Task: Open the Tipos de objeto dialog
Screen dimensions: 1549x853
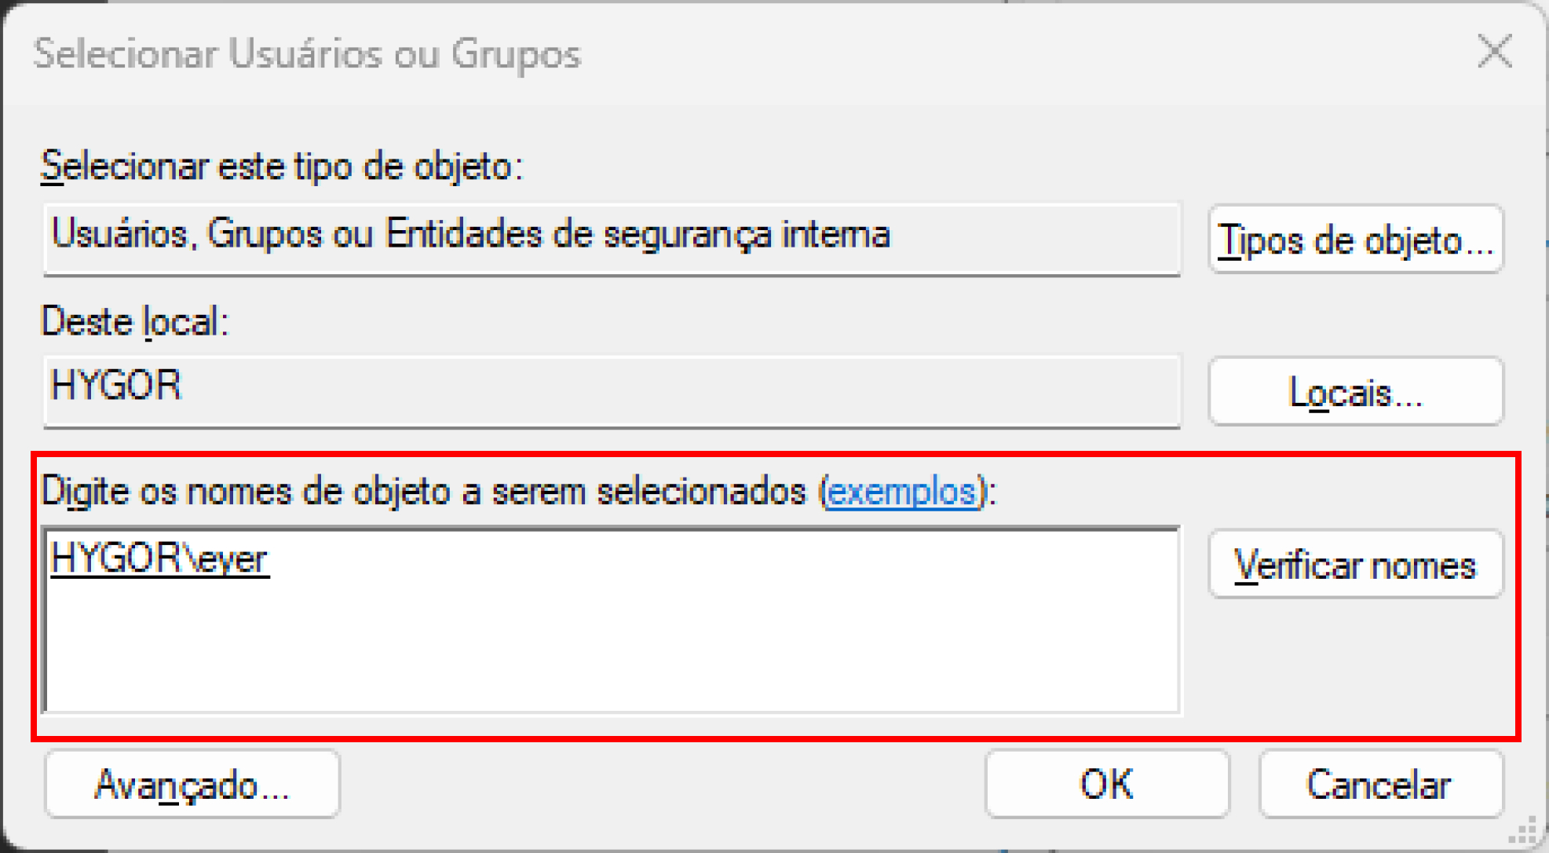Action: pyautogui.click(x=1356, y=240)
